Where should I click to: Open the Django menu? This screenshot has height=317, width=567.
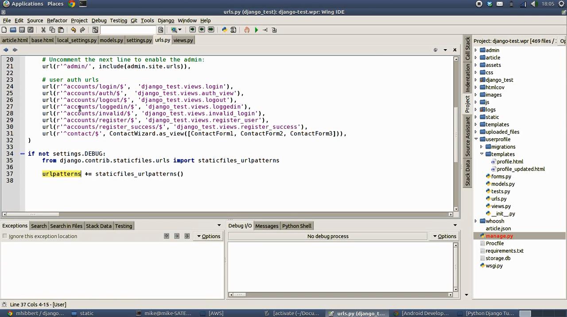click(166, 20)
